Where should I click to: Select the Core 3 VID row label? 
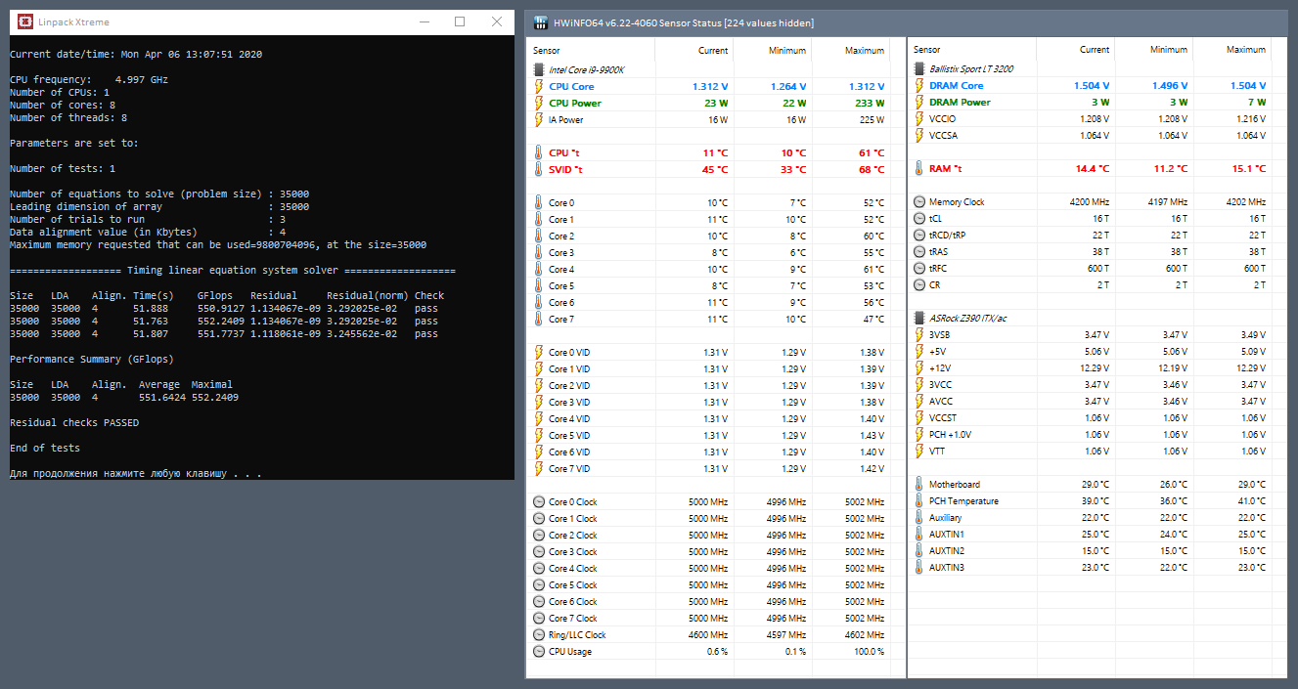[x=570, y=402]
